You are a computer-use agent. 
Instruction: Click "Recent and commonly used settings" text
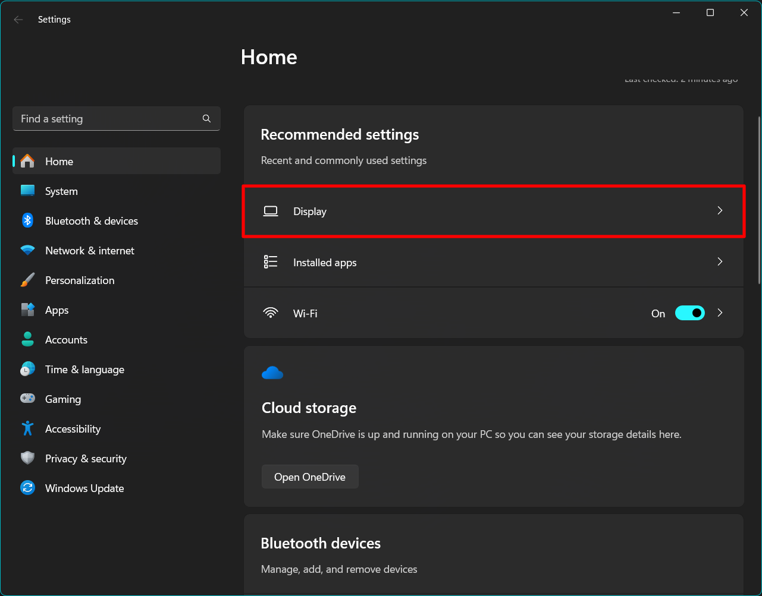344,160
